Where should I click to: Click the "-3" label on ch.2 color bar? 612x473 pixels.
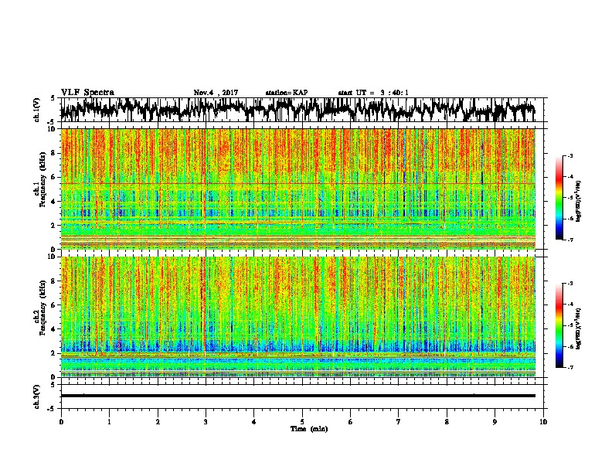(570, 284)
